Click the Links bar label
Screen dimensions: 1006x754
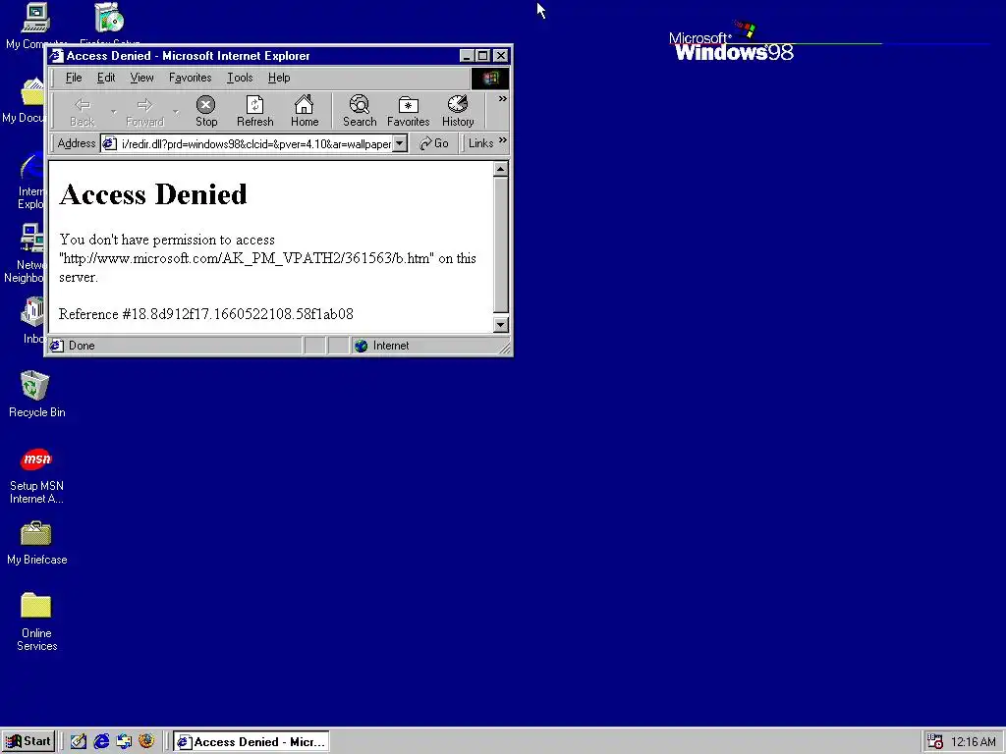[x=480, y=143]
